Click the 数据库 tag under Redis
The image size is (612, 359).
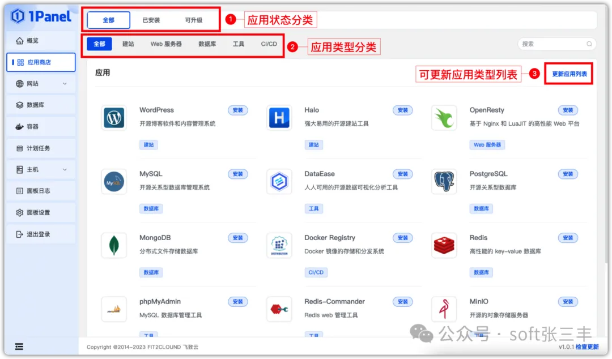481,272
